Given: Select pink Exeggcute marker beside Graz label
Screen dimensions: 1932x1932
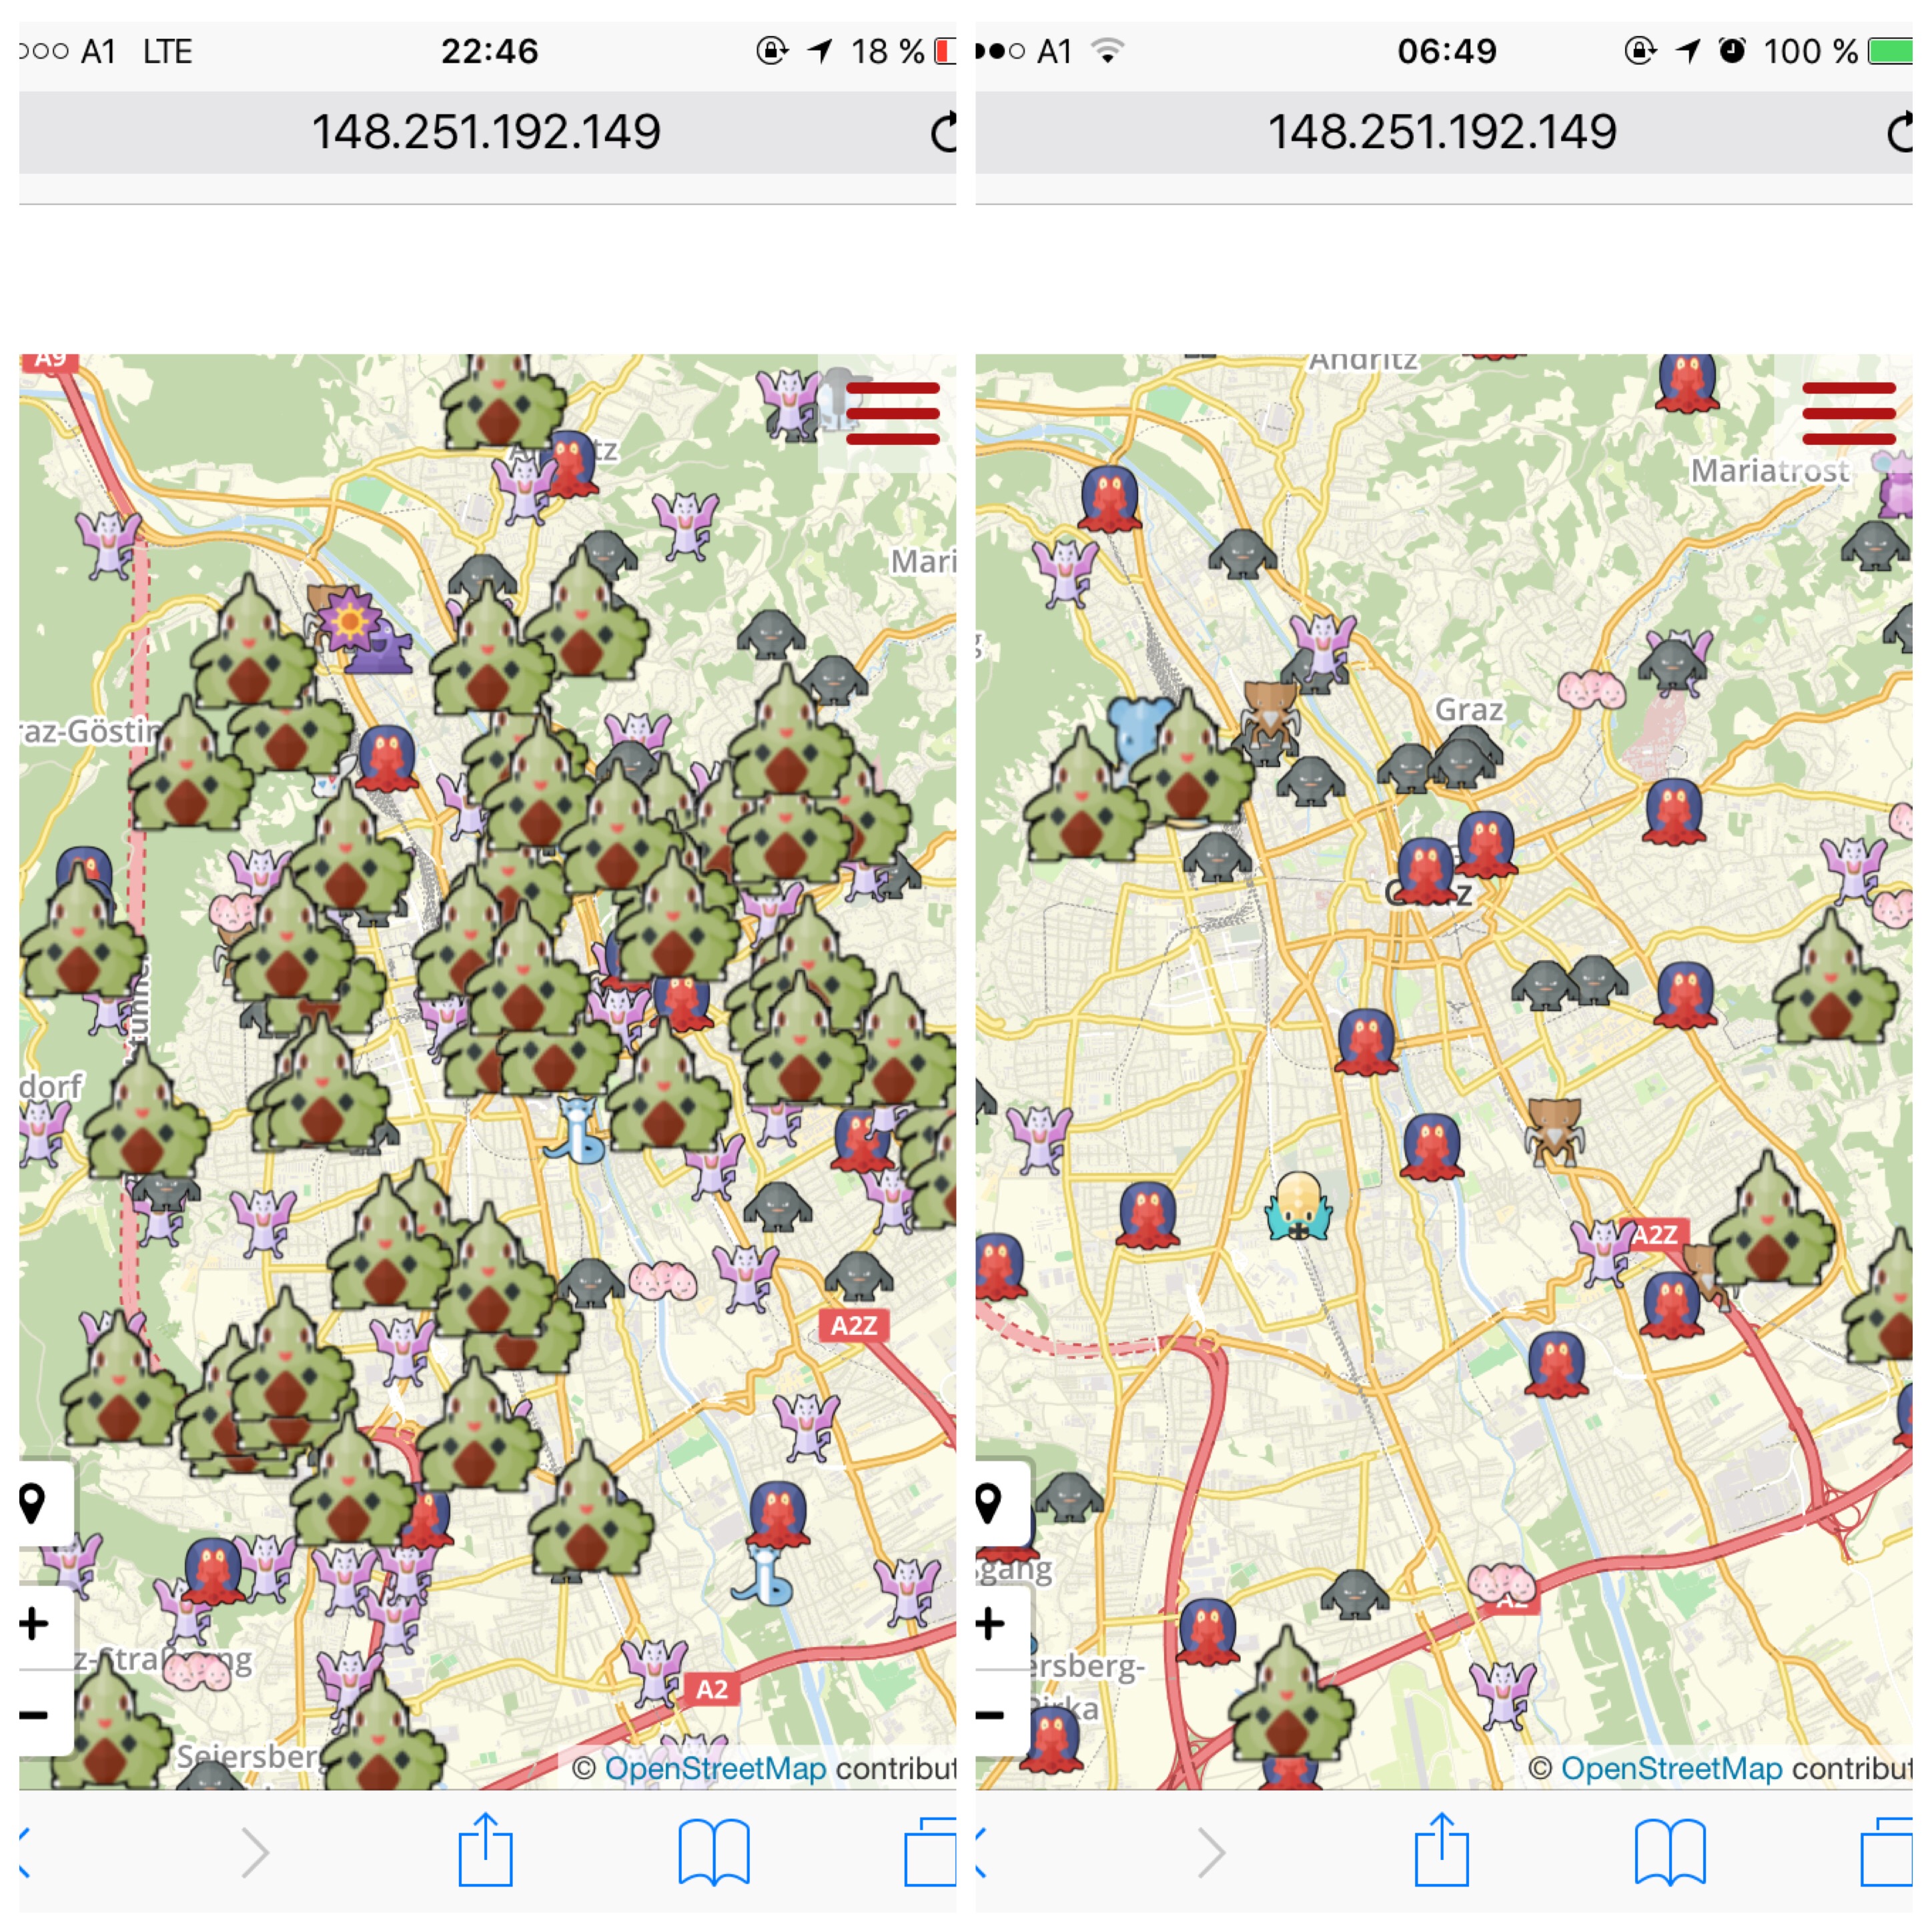Looking at the screenshot, I should (x=1591, y=689).
